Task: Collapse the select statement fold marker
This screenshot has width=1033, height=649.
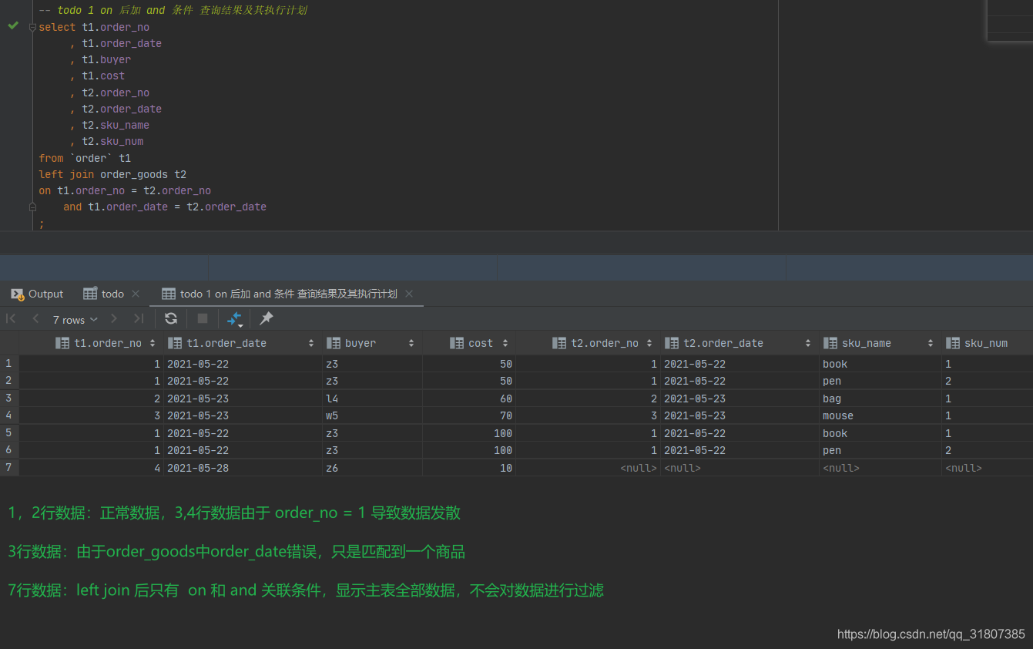Action: point(32,27)
